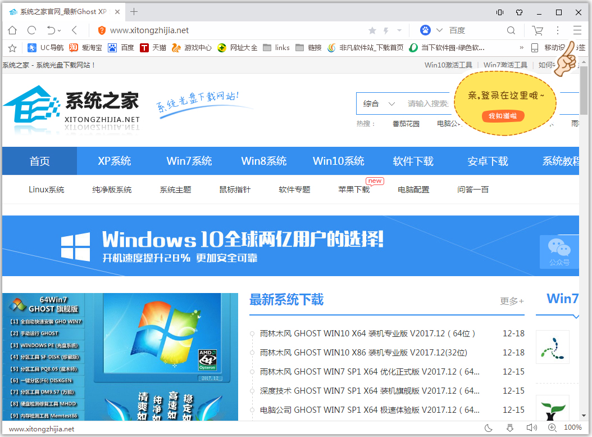592x437 pixels.
Task: Click the mobile device bookmarks icon
Action: tap(535, 48)
